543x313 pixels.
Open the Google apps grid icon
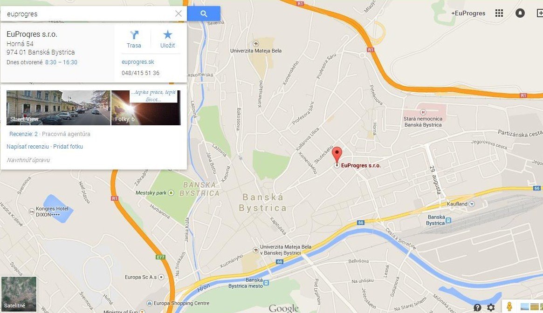(499, 13)
